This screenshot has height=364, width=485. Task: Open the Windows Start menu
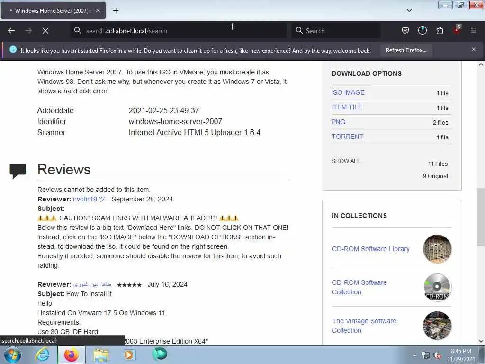[12, 355]
